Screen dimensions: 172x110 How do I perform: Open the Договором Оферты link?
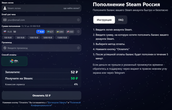coord(57,102)
